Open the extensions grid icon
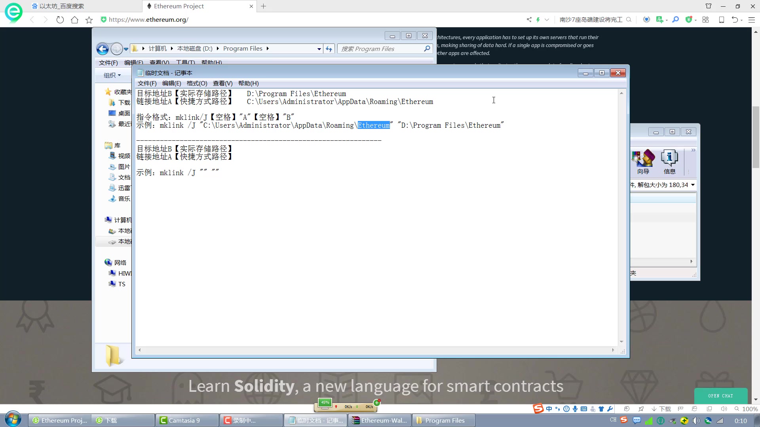This screenshot has width=760, height=427. (705, 19)
